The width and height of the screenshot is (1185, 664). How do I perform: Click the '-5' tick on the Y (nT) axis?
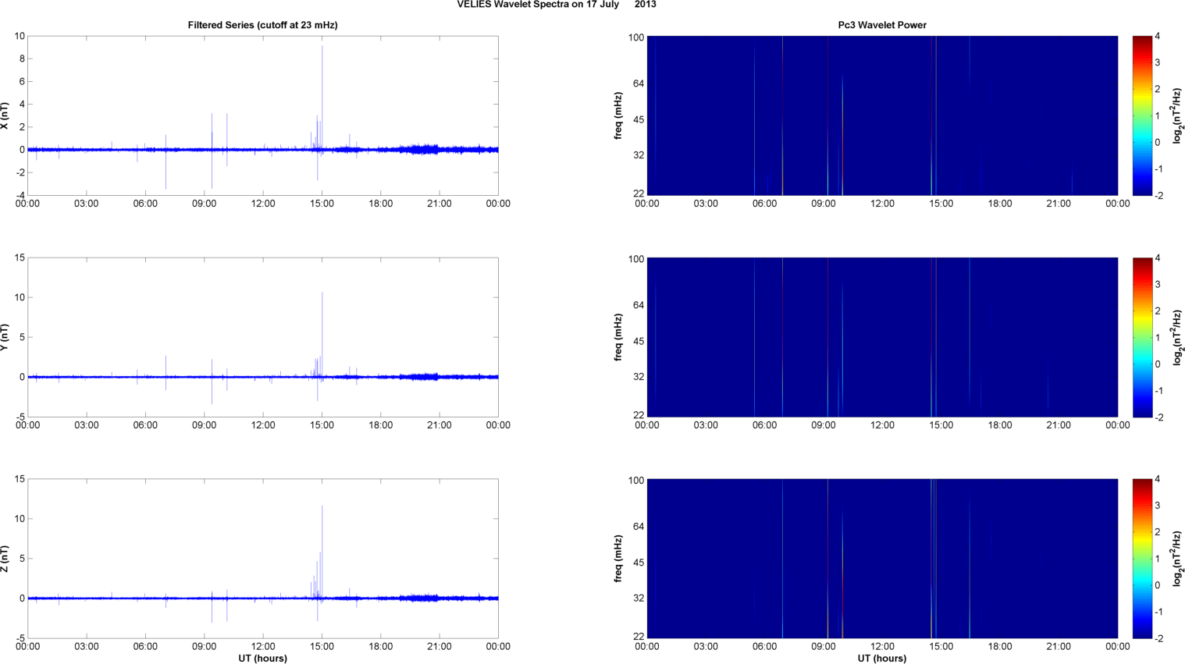pyautogui.click(x=20, y=417)
